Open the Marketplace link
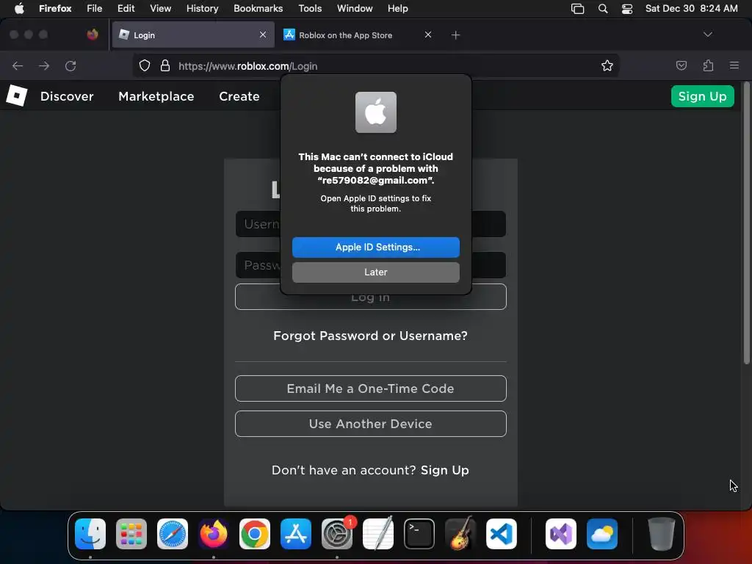 156,96
